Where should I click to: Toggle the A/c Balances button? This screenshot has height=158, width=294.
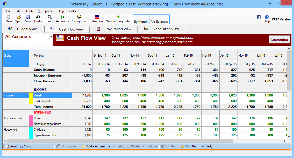point(159,19)
